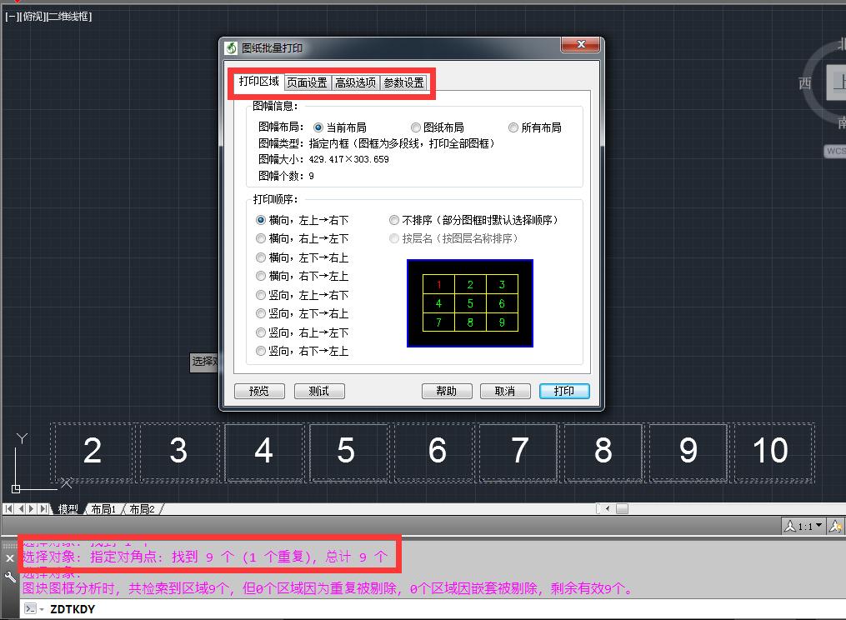Screen dimensions: 846x620
Task: Open the annotation scale 1:1 dropdown
Action: [818, 525]
